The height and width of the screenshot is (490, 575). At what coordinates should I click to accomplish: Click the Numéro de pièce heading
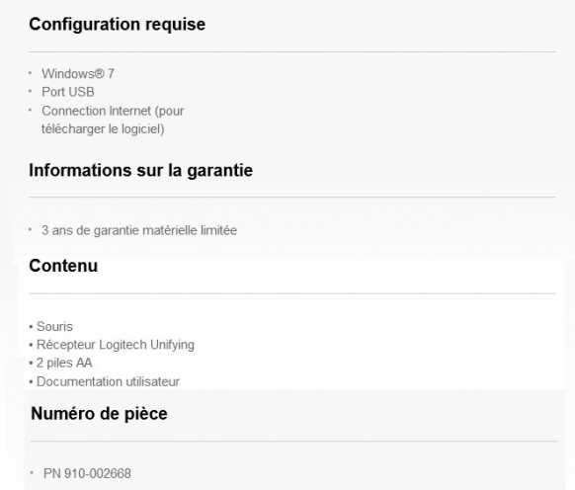click(x=99, y=414)
